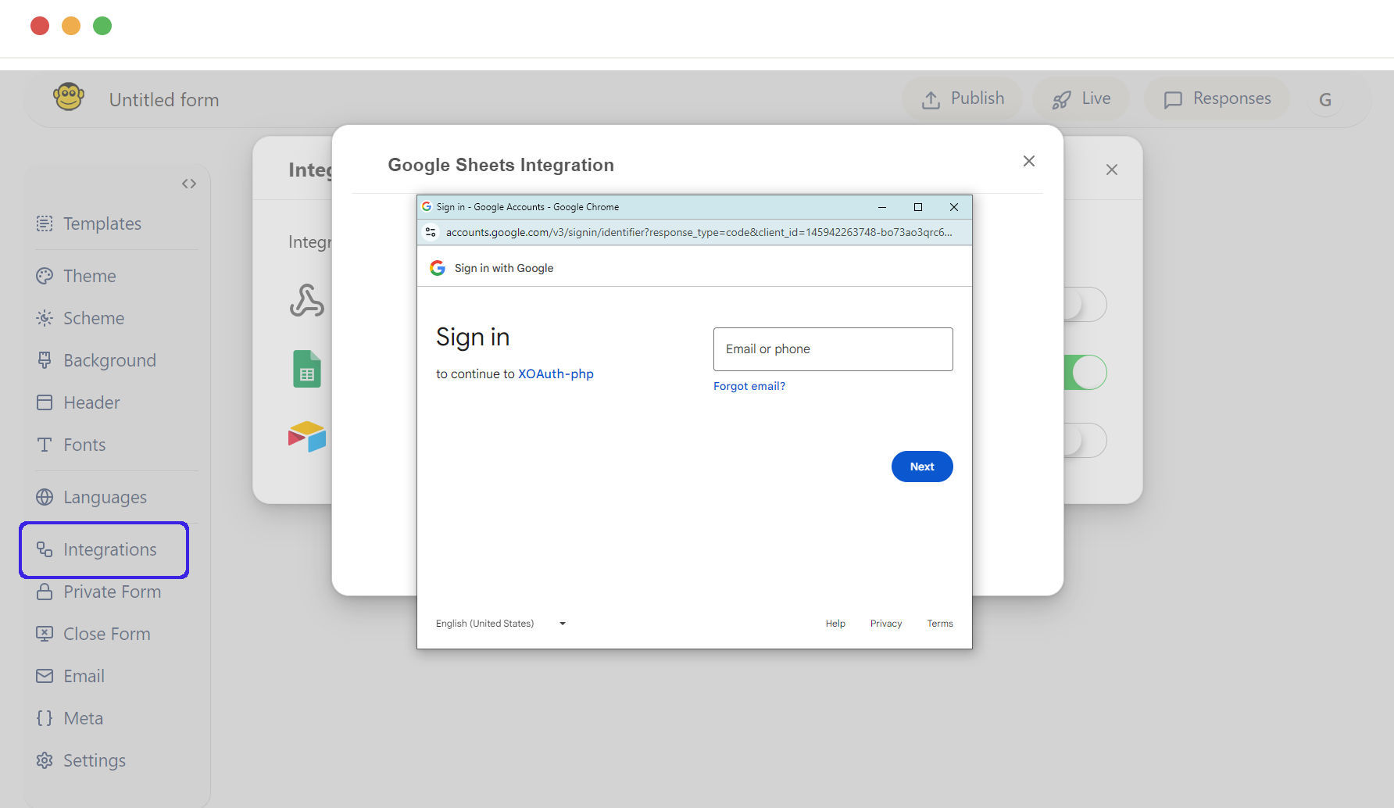Viewport: 1394px width, 808px height.
Task: Click the Header layout icon
Action: (x=45, y=402)
